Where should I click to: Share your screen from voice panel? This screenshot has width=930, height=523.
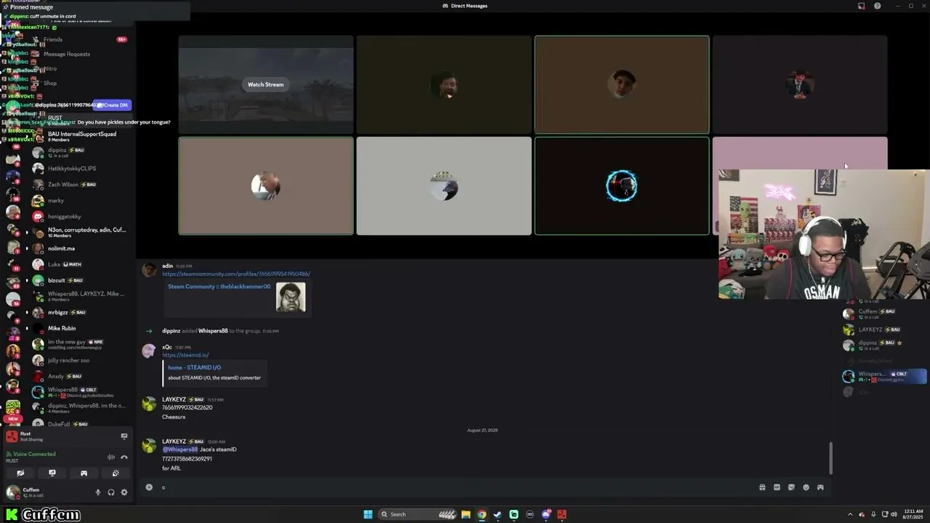coord(52,473)
